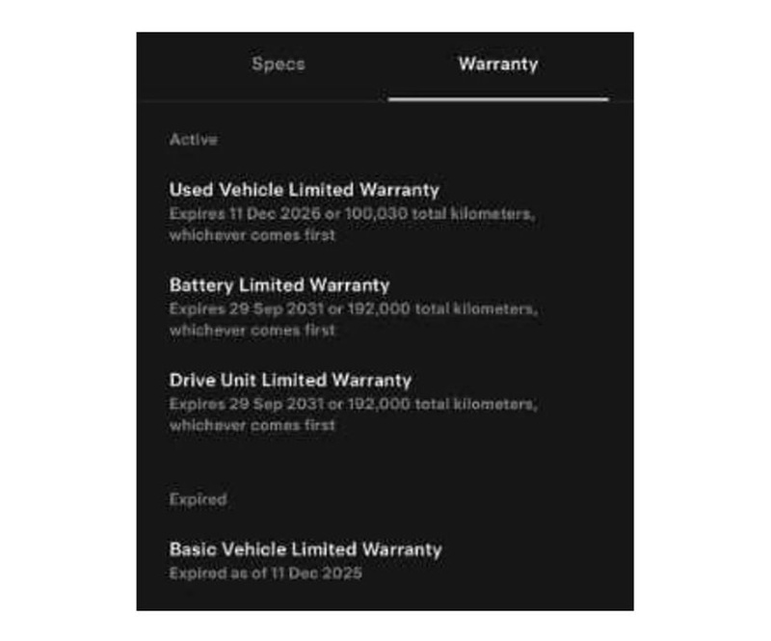Screen dimensions: 771x641
Task: Click 'whichever comes first' under Drive Unit warranty
Action: [x=253, y=425]
